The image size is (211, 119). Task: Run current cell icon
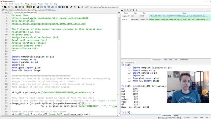coord(27,7)
